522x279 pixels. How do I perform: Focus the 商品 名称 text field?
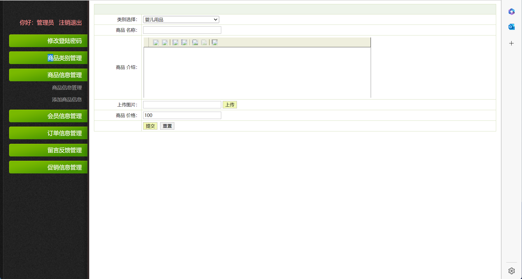click(x=182, y=30)
